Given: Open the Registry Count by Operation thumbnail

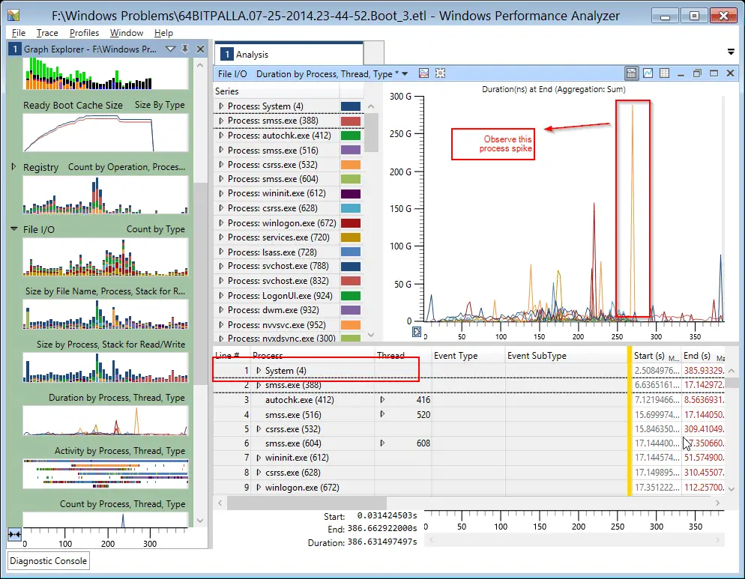Looking at the screenshot, I should coord(105,195).
